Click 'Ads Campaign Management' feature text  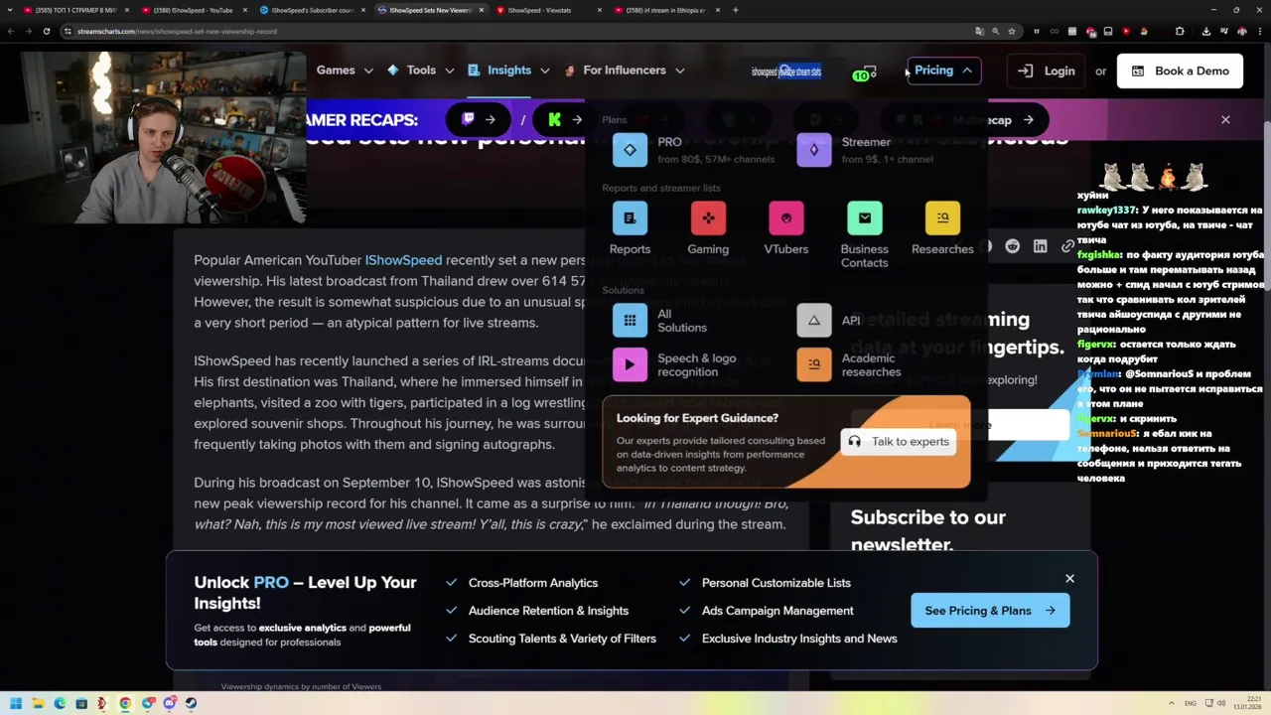pyautogui.click(x=777, y=611)
